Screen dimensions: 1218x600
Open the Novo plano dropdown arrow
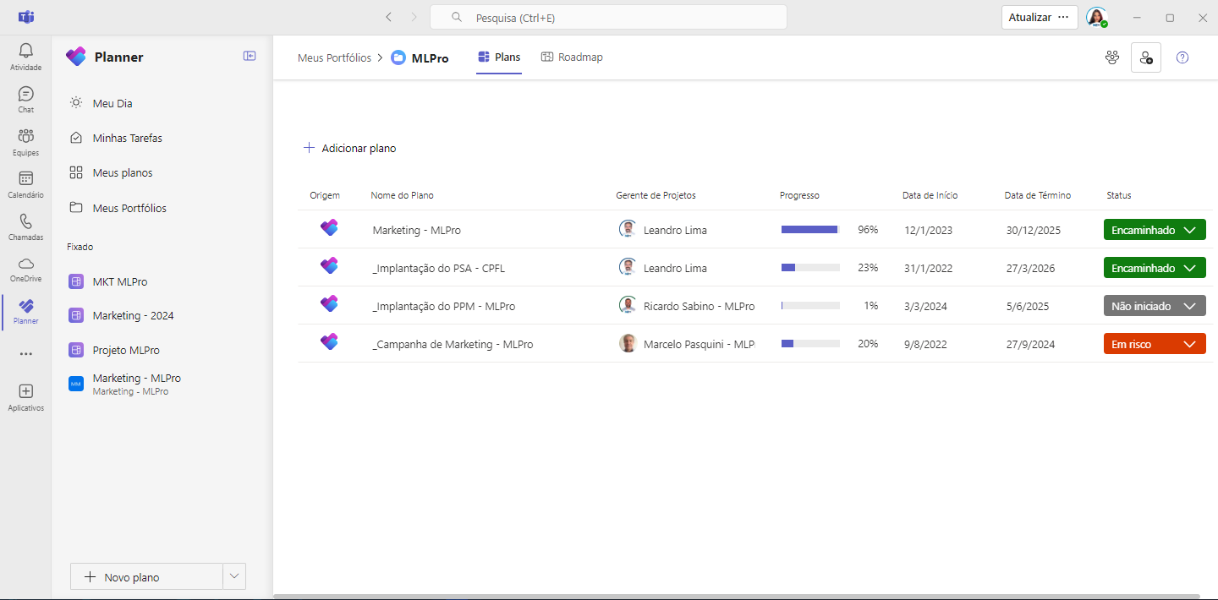click(234, 576)
